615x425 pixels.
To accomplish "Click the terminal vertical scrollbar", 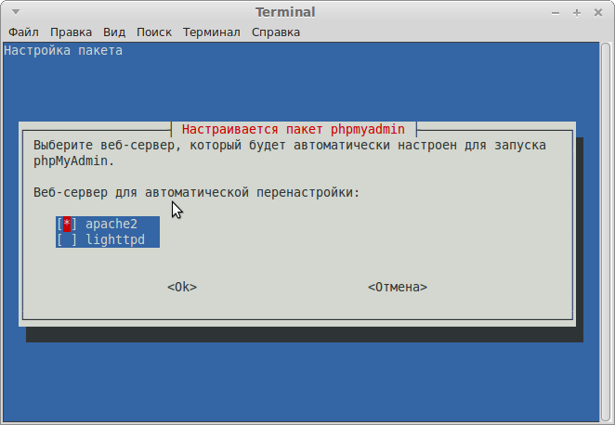I will pos(606,231).
